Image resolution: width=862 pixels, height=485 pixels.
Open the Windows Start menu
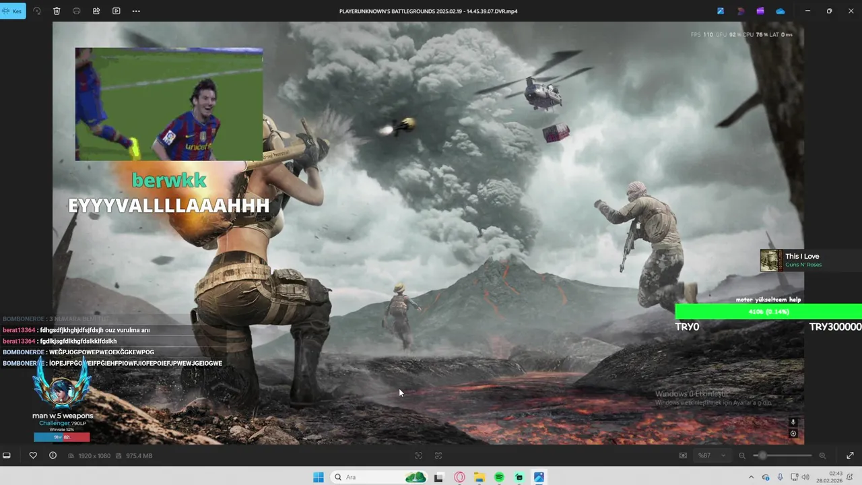point(319,477)
